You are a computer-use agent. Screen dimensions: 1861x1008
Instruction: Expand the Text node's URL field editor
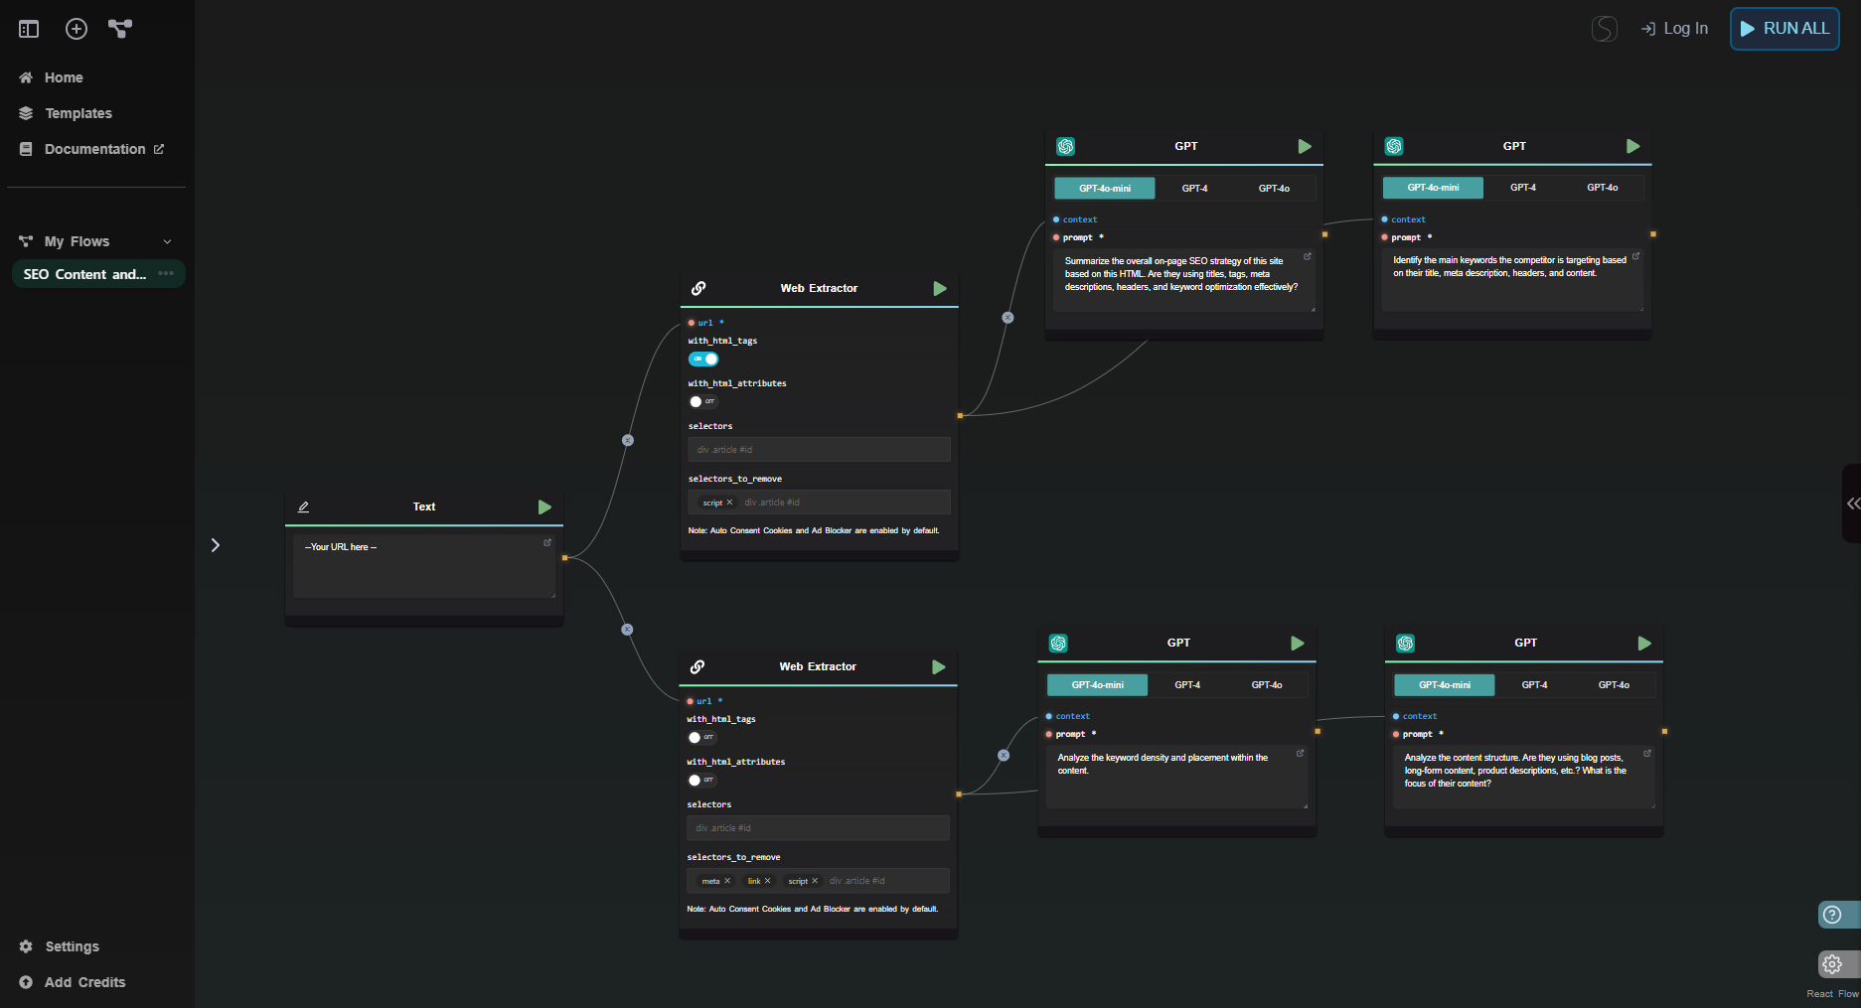coord(546,542)
